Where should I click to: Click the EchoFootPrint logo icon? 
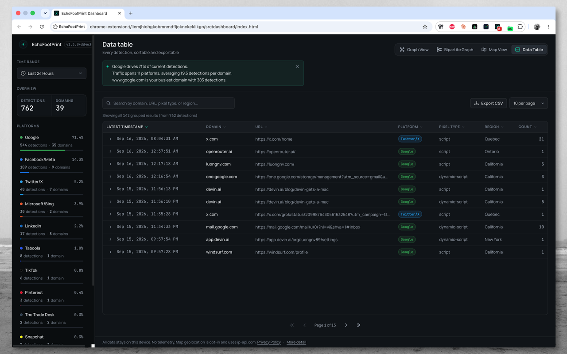click(23, 44)
